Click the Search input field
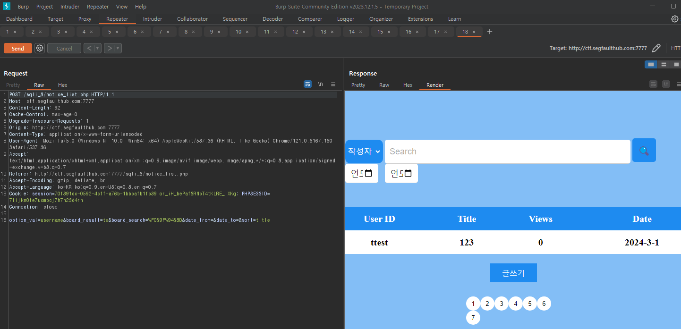681x329 pixels. tap(508, 152)
